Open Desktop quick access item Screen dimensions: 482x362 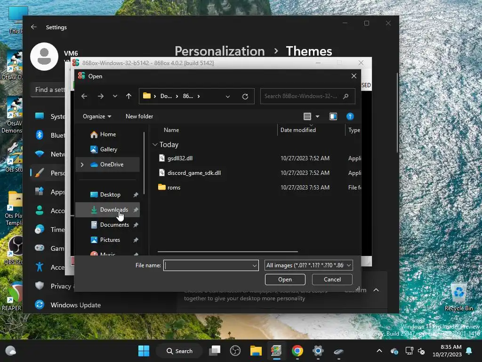(x=108, y=195)
